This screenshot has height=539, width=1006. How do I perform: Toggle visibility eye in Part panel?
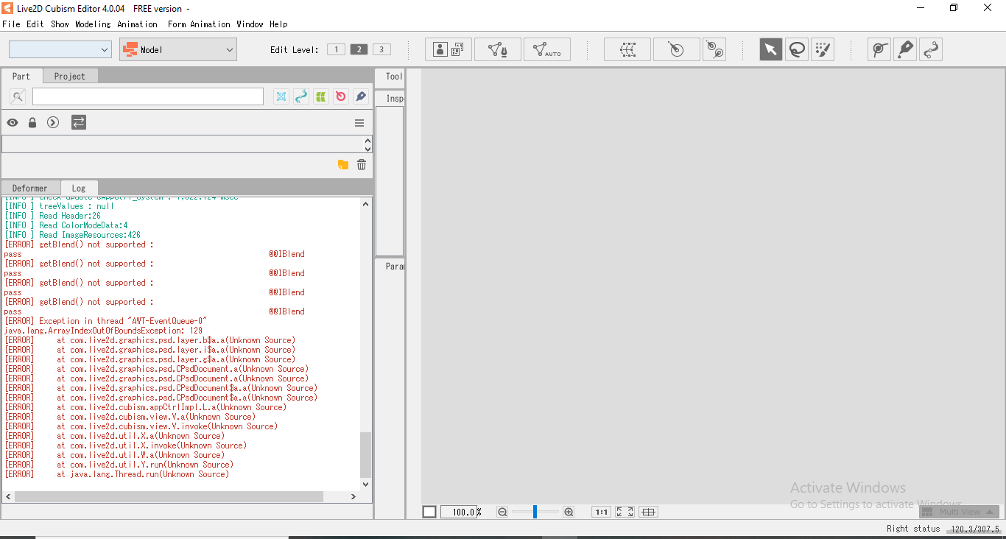(13, 123)
